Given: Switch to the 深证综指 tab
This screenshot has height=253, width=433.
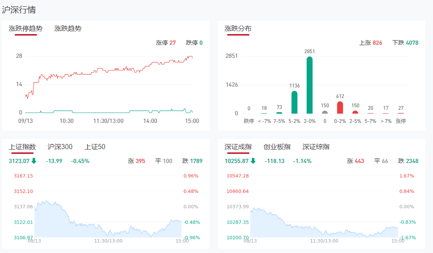Looking at the screenshot, I should point(316,147).
